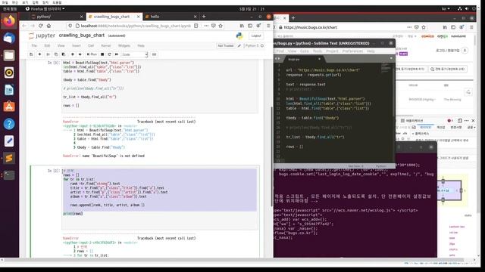This screenshot has width=485, height=272.
Task: Open page actions three-dot menu in localhost URL bar
Action: 206,26
